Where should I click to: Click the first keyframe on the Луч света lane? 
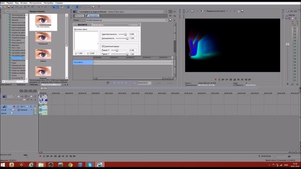[x=94, y=62]
